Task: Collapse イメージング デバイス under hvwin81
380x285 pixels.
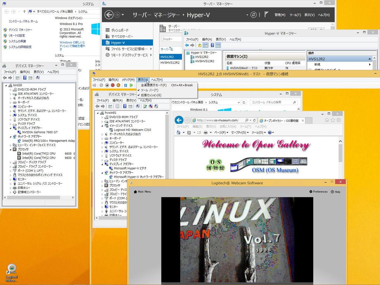Action: pyautogui.click(x=102, y=125)
